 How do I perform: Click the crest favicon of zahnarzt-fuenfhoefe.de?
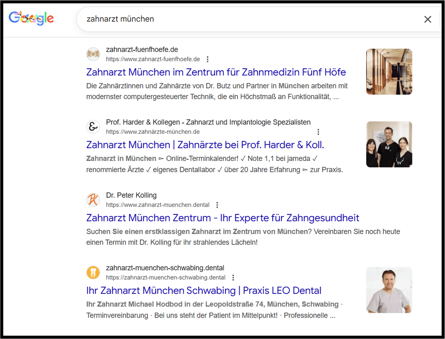93,54
